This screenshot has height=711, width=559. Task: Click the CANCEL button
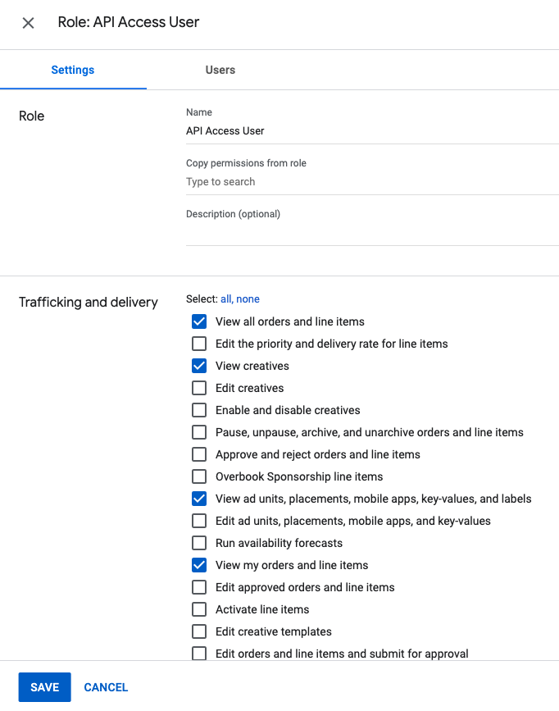tap(106, 687)
